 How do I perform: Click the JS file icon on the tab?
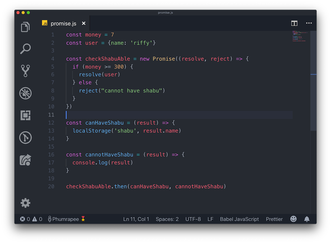45,23
